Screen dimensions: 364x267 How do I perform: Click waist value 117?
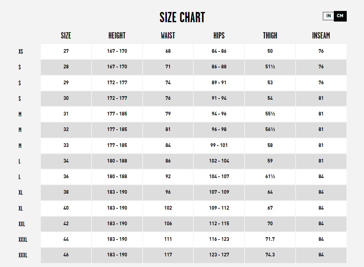click(168, 255)
